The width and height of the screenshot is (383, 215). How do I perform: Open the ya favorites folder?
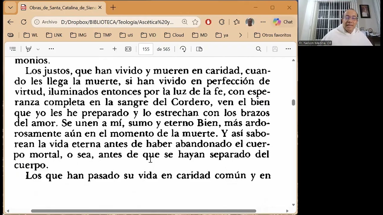[222, 35]
